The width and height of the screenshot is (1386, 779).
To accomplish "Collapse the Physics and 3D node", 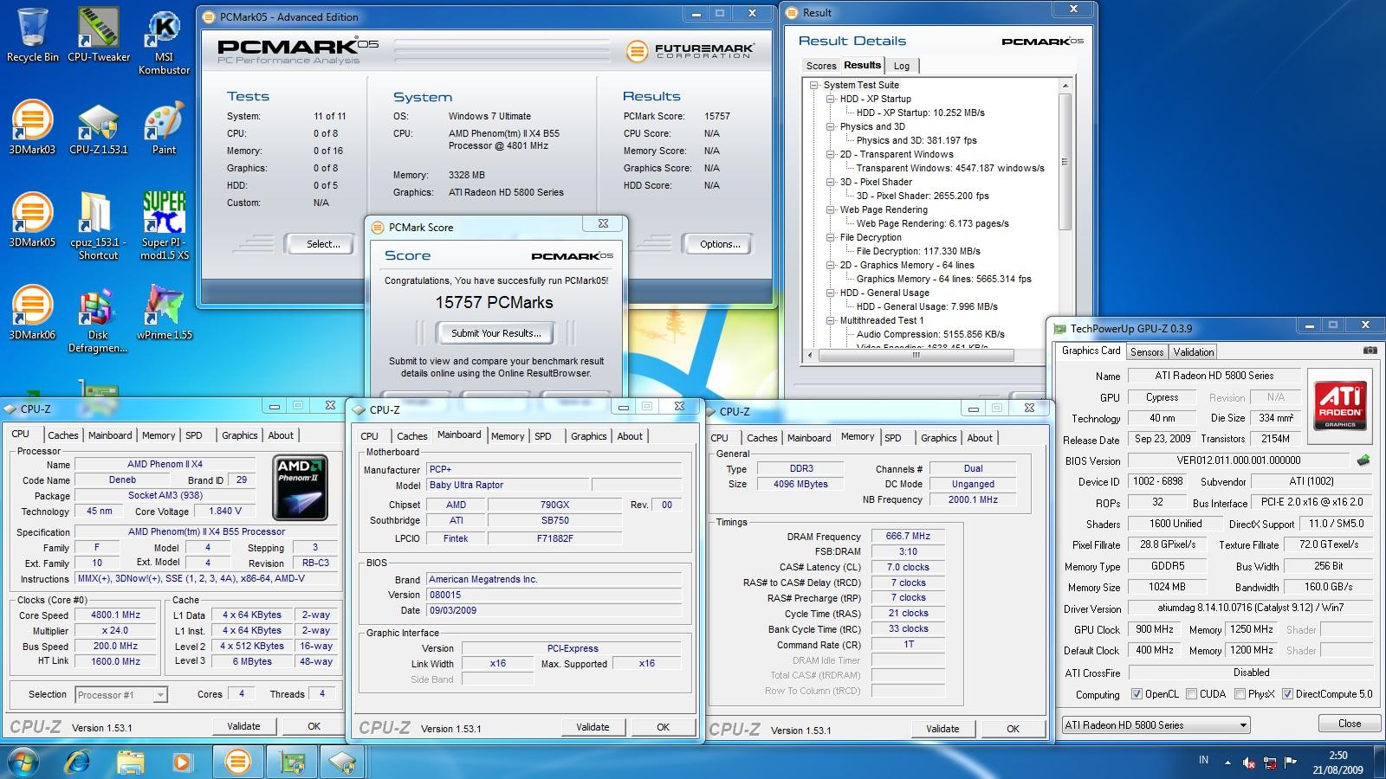I will tap(830, 126).
